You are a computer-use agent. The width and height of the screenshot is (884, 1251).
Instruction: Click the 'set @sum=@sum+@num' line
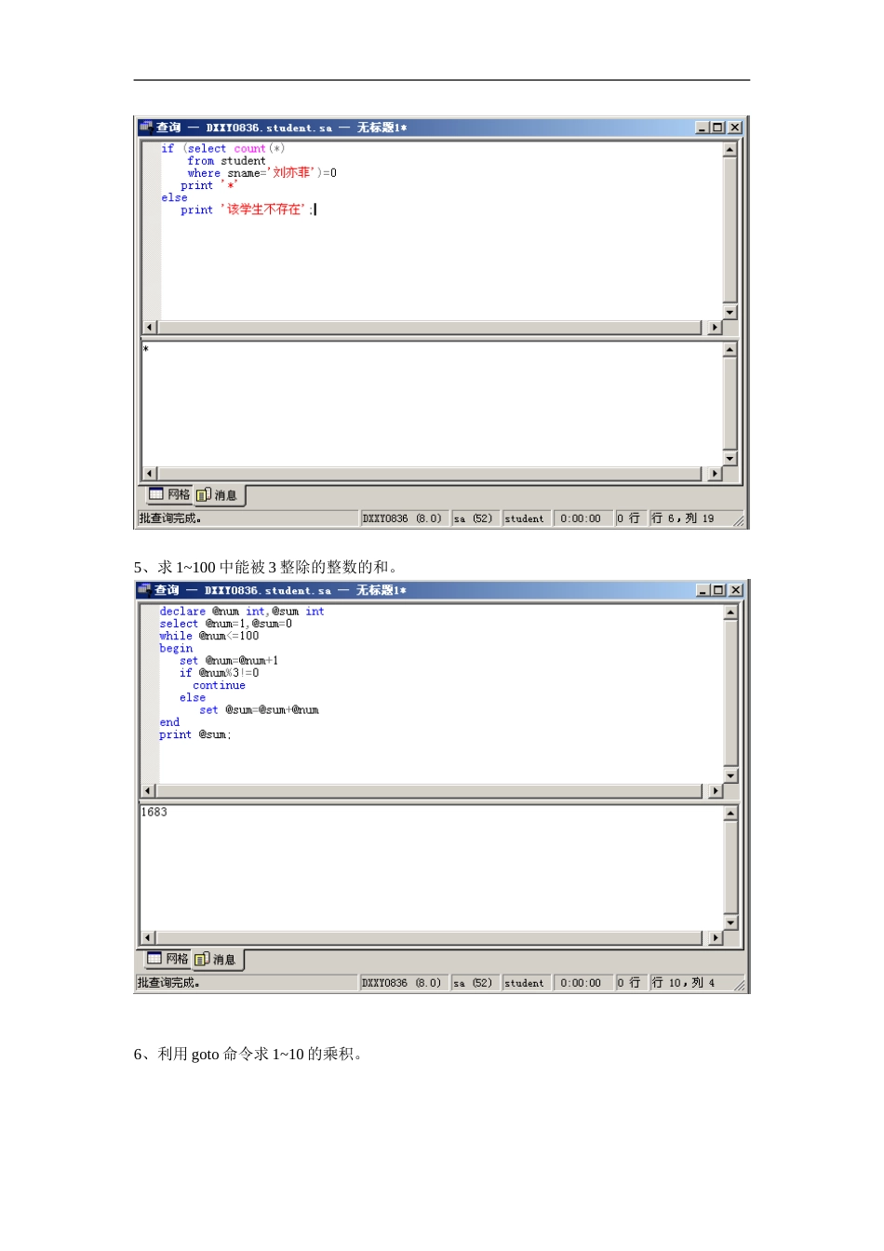point(260,709)
